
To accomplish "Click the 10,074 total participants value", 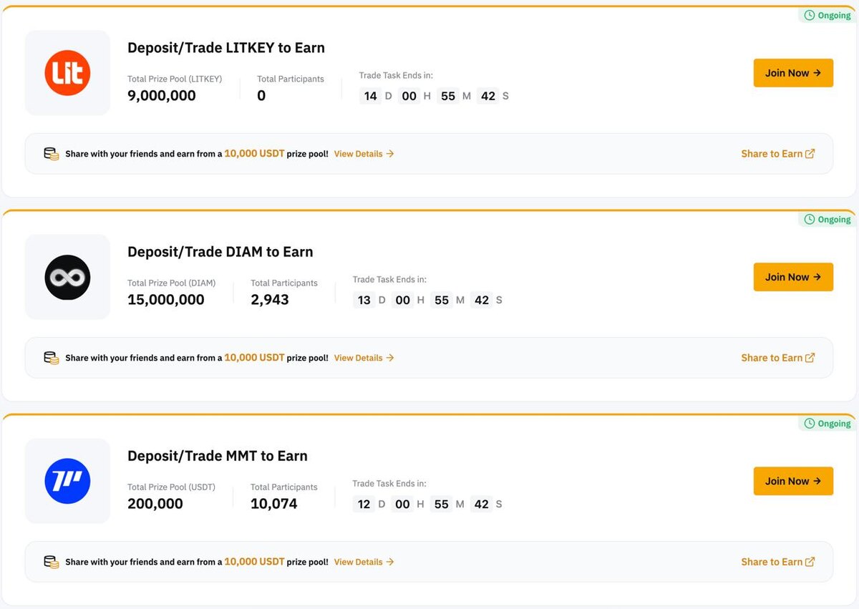I will coord(274,504).
